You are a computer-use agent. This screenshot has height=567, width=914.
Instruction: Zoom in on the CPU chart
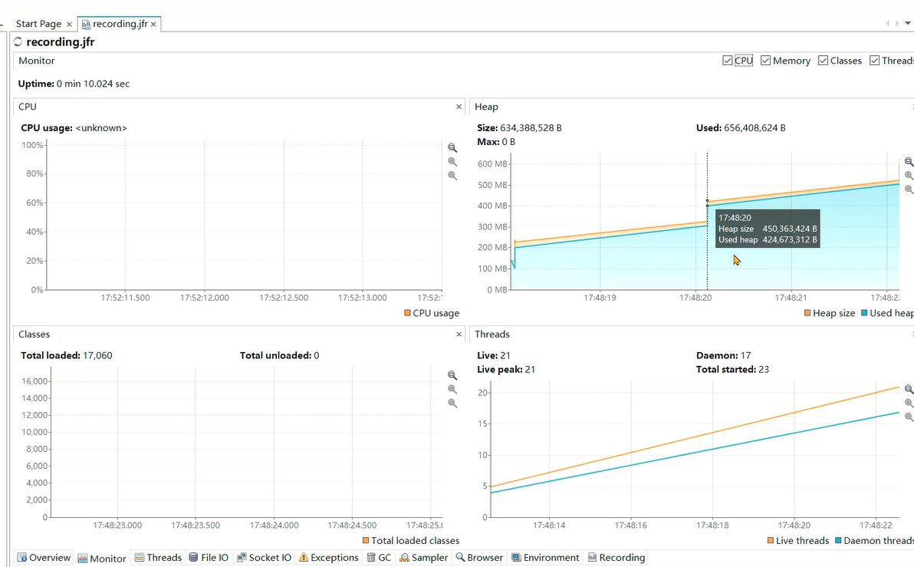click(x=452, y=147)
